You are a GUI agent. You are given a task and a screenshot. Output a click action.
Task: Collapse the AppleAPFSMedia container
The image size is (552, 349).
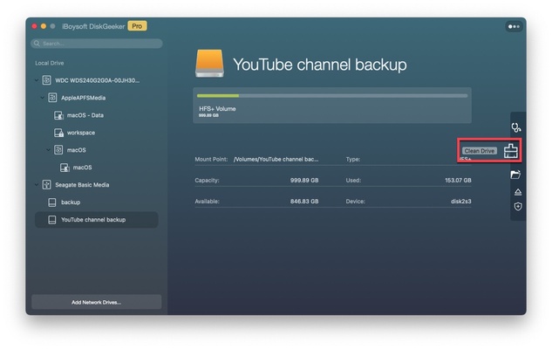pyautogui.click(x=42, y=98)
